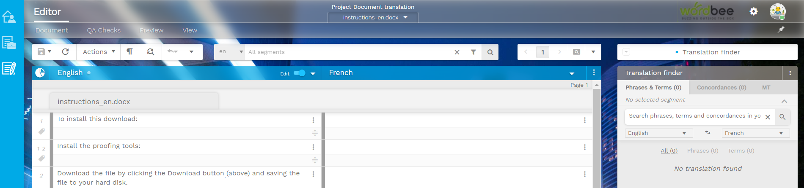Click the pin icon below profile
804x188 pixels.
pyautogui.click(x=781, y=30)
